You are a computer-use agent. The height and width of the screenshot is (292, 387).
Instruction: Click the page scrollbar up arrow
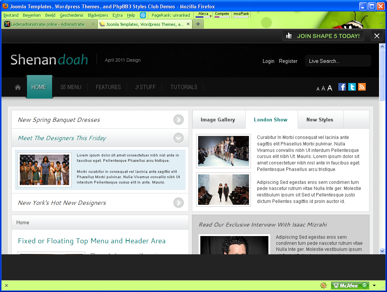tap(382, 46)
